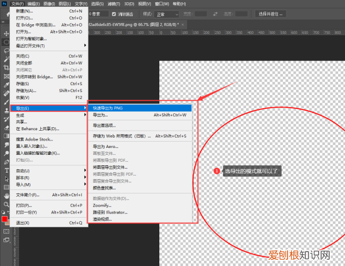Expand the toolbar double-arrow toggle

3,22
